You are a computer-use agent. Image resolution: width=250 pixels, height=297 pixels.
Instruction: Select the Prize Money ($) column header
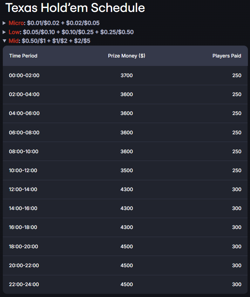[127, 56]
